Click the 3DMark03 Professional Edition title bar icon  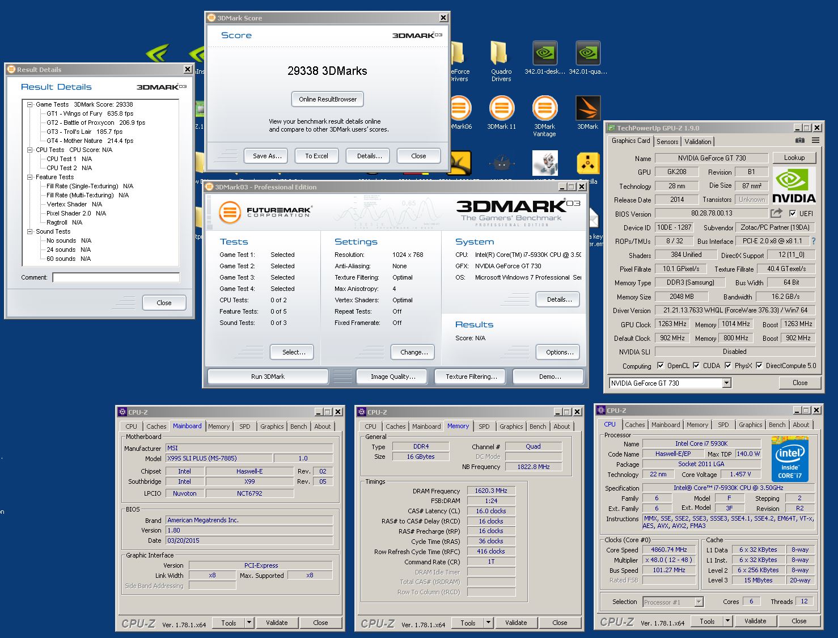[209, 187]
